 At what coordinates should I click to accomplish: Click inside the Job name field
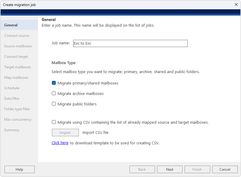[x=130, y=43]
